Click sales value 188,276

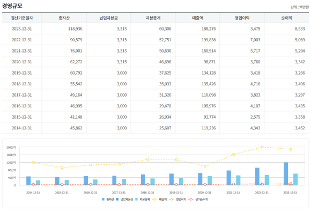click(209, 29)
